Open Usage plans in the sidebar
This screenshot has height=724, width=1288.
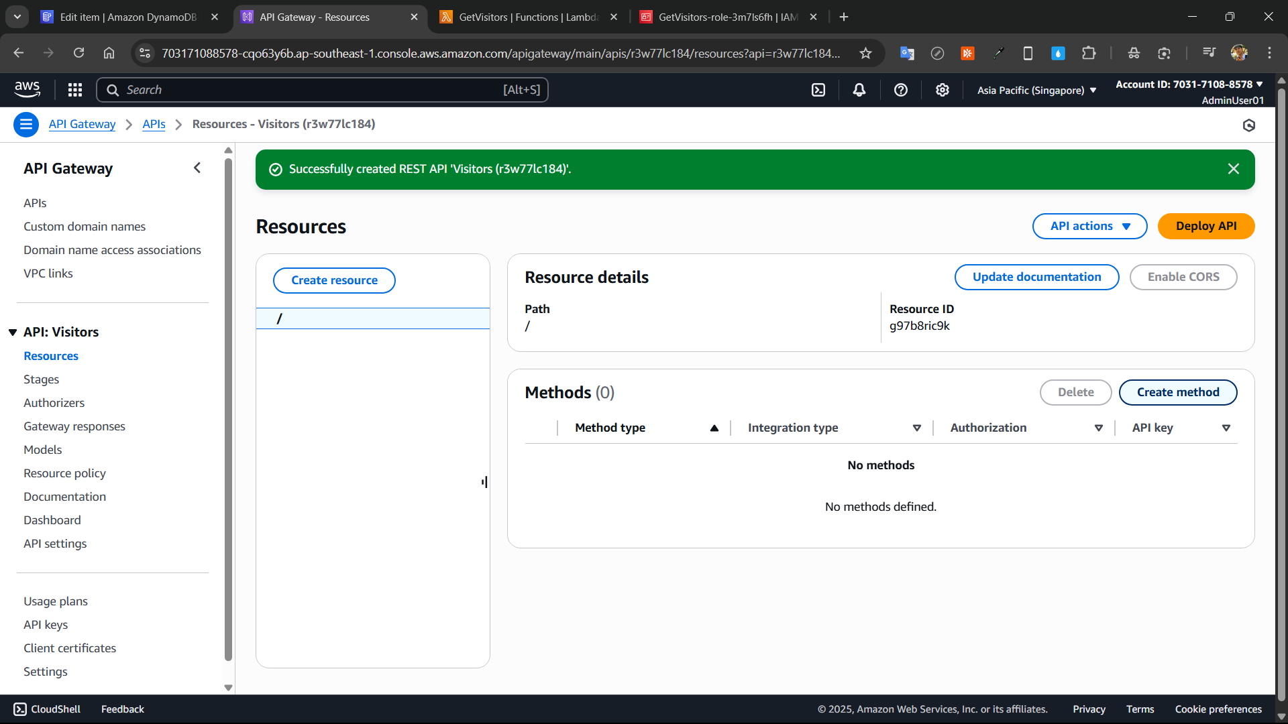(55, 601)
